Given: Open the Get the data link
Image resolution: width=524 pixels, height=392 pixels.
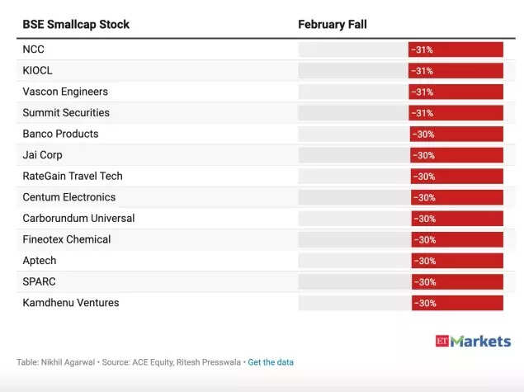Looking at the screenshot, I should pyautogui.click(x=271, y=362).
